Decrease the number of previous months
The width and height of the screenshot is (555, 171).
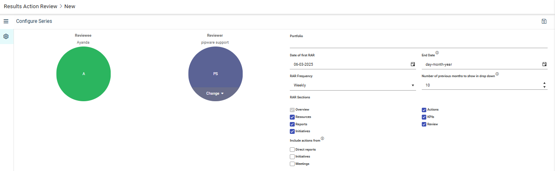click(x=544, y=87)
